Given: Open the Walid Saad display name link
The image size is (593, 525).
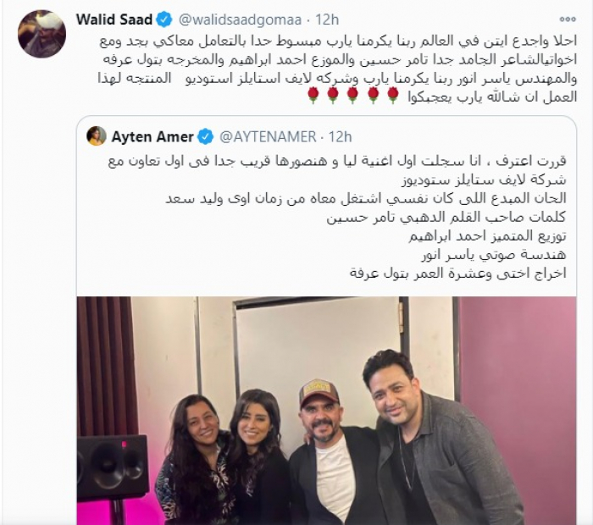Looking at the screenshot, I should [114, 19].
